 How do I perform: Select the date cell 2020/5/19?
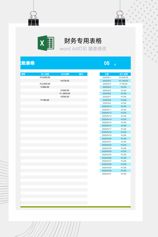pos(107,135)
